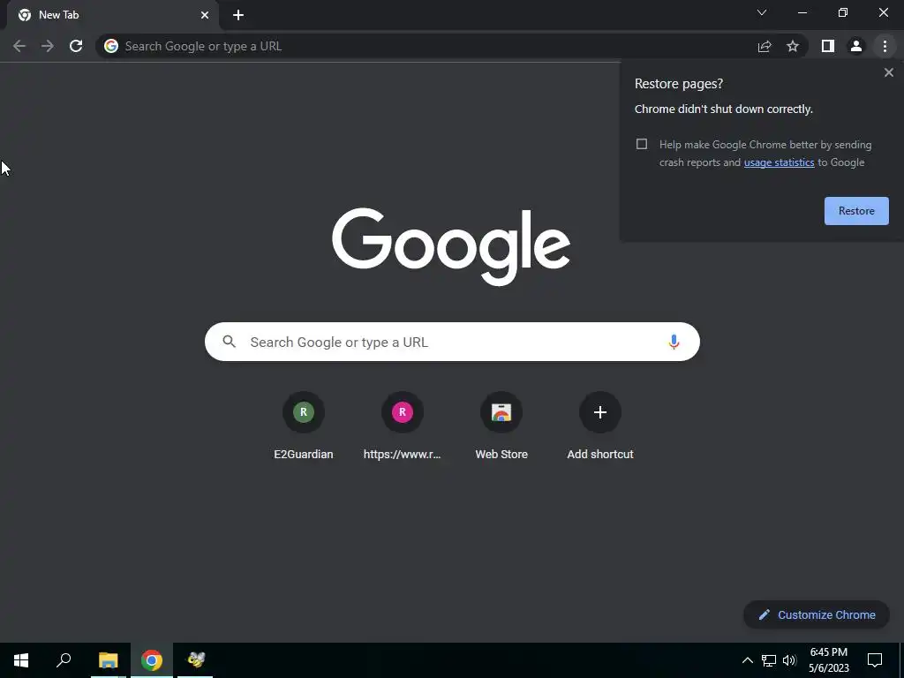Select the New Tab tab
The image size is (904, 678).
(x=113, y=15)
